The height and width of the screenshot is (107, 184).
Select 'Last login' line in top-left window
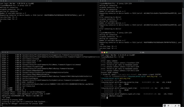point(17,3)
